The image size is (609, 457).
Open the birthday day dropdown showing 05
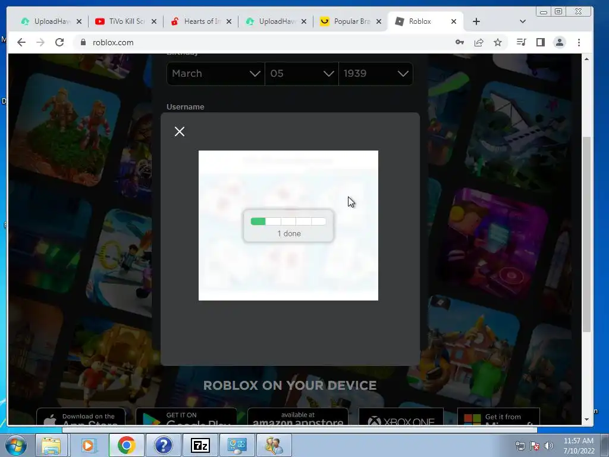pyautogui.click(x=302, y=73)
